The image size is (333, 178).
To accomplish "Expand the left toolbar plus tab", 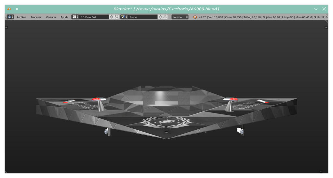I will pyautogui.click(x=7, y=27).
